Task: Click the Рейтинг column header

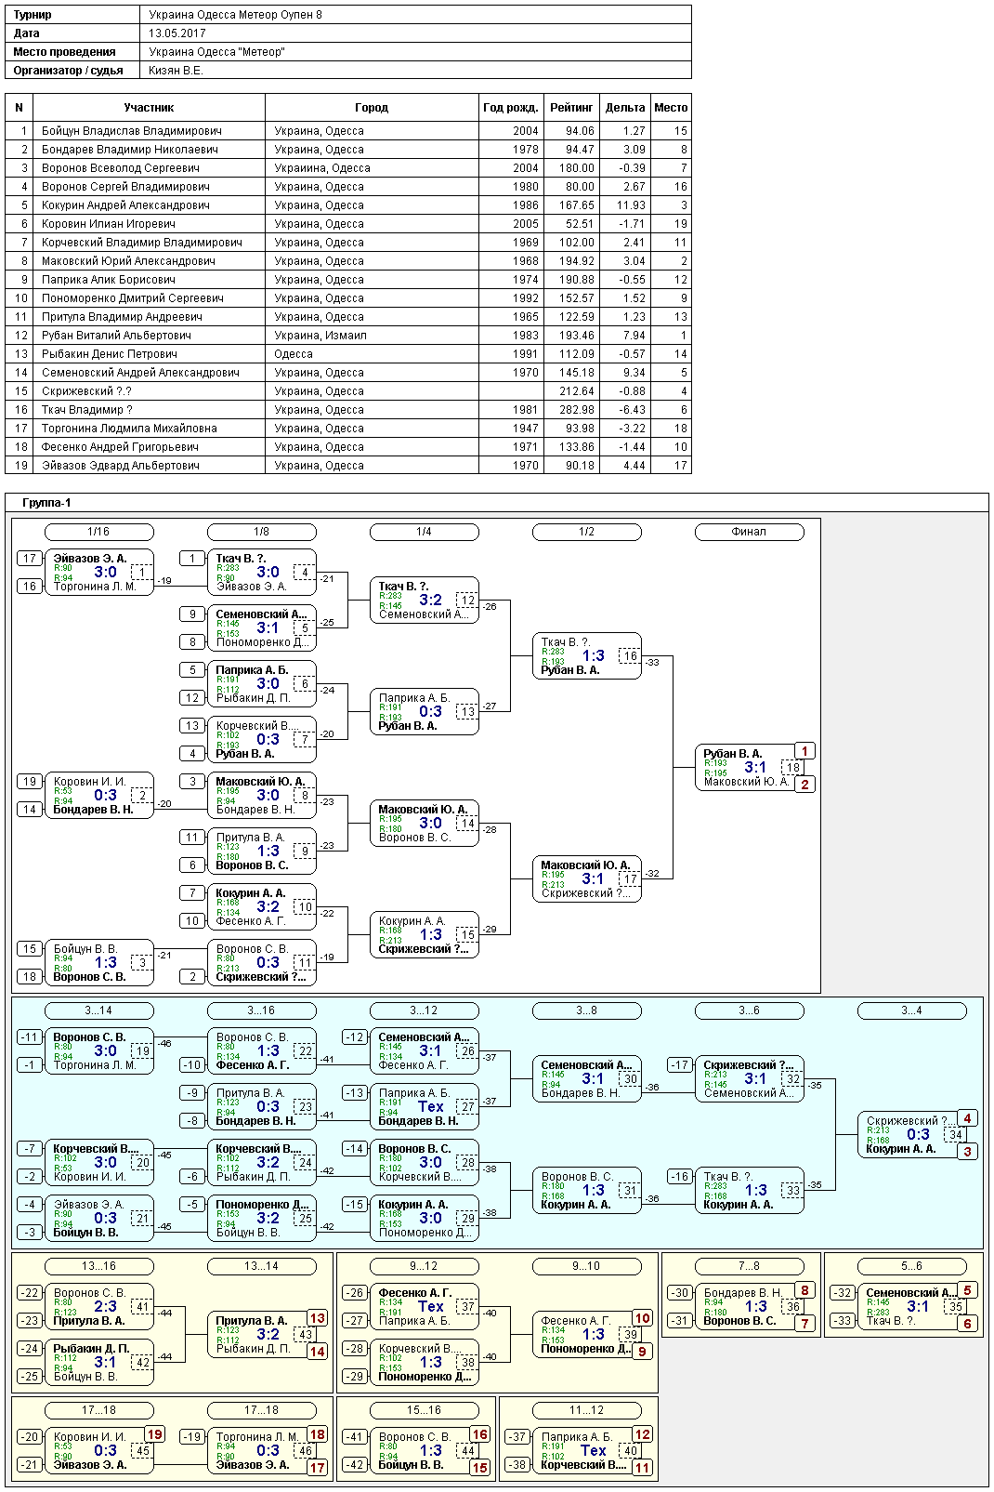Action: click(570, 108)
